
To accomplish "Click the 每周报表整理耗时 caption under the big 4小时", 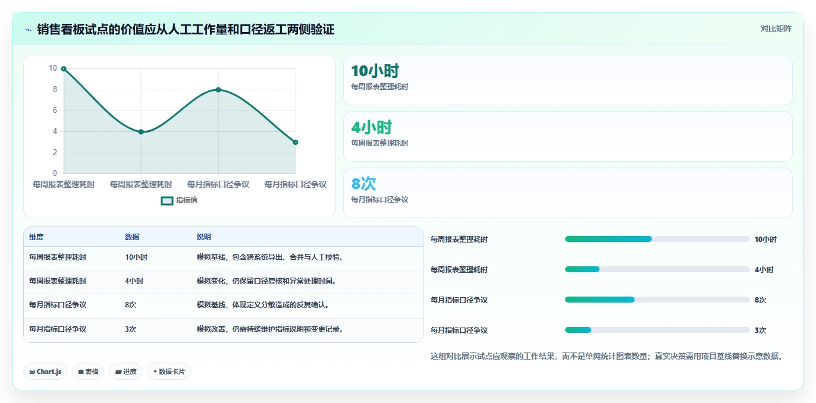I will (x=379, y=143).
